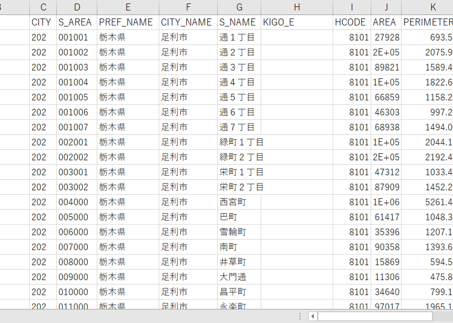Click the horizontal scrollbar thumb

point(375,316)
